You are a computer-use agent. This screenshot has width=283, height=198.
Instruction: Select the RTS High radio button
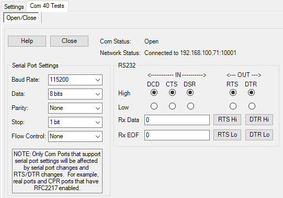(233, 93)
